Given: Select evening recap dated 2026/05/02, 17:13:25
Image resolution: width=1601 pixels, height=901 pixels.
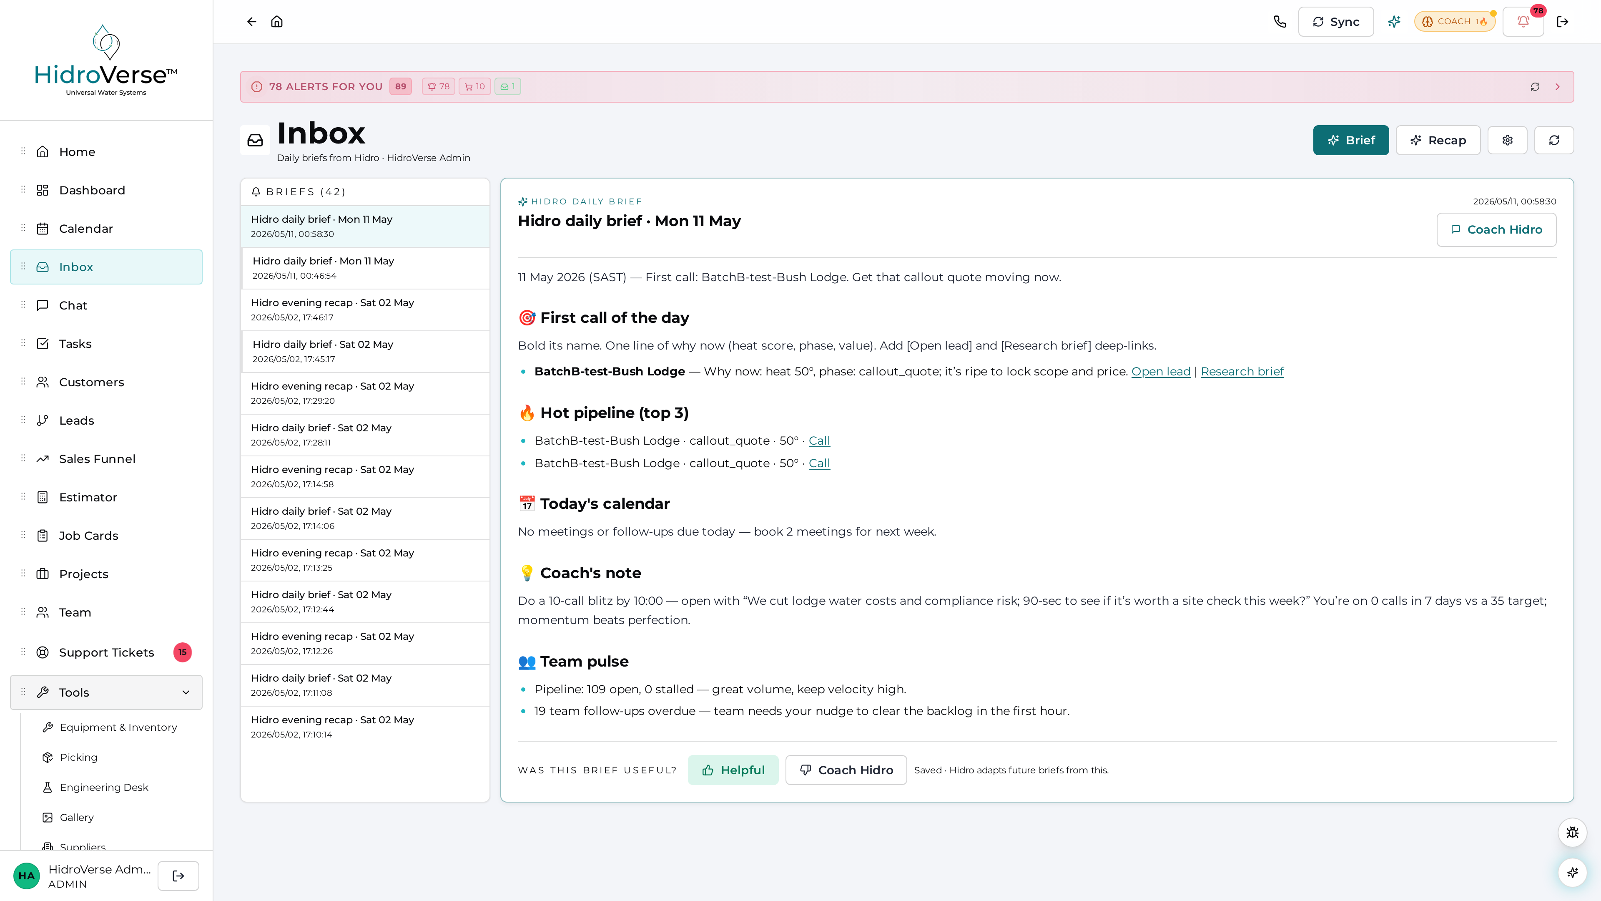Looking at the screenshot, I should click(366, 560).
